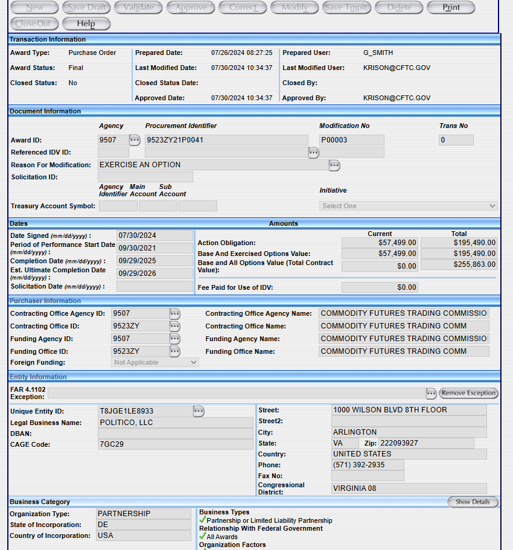Open the Foreign Funding dropdown

(x=155, y=362)
